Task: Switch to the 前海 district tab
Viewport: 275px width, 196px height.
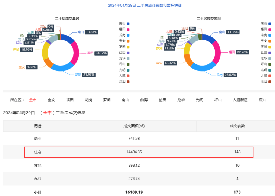Action: click(x=144, y=100)
